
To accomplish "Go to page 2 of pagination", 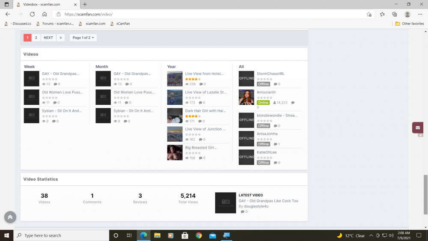I will 36,38.
